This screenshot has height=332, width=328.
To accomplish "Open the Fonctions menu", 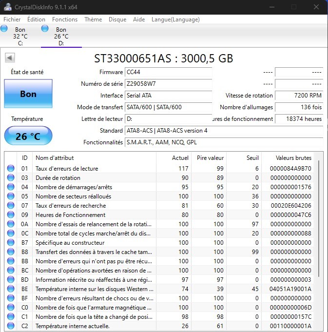I will (x=65, y=20).
